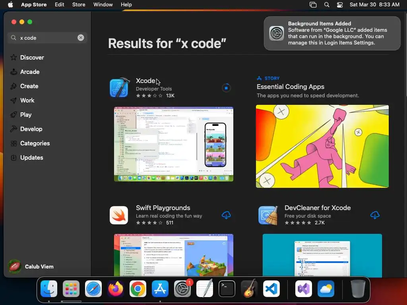
Task: Clear the search field text
Action: [81, 38]
